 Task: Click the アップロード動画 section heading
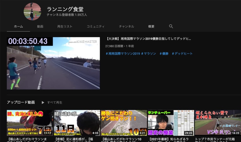click(x=21, y=103)
